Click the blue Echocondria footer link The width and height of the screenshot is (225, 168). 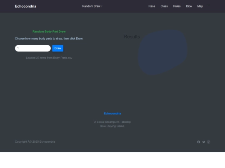pyautogui.click(x=112, y=113)
